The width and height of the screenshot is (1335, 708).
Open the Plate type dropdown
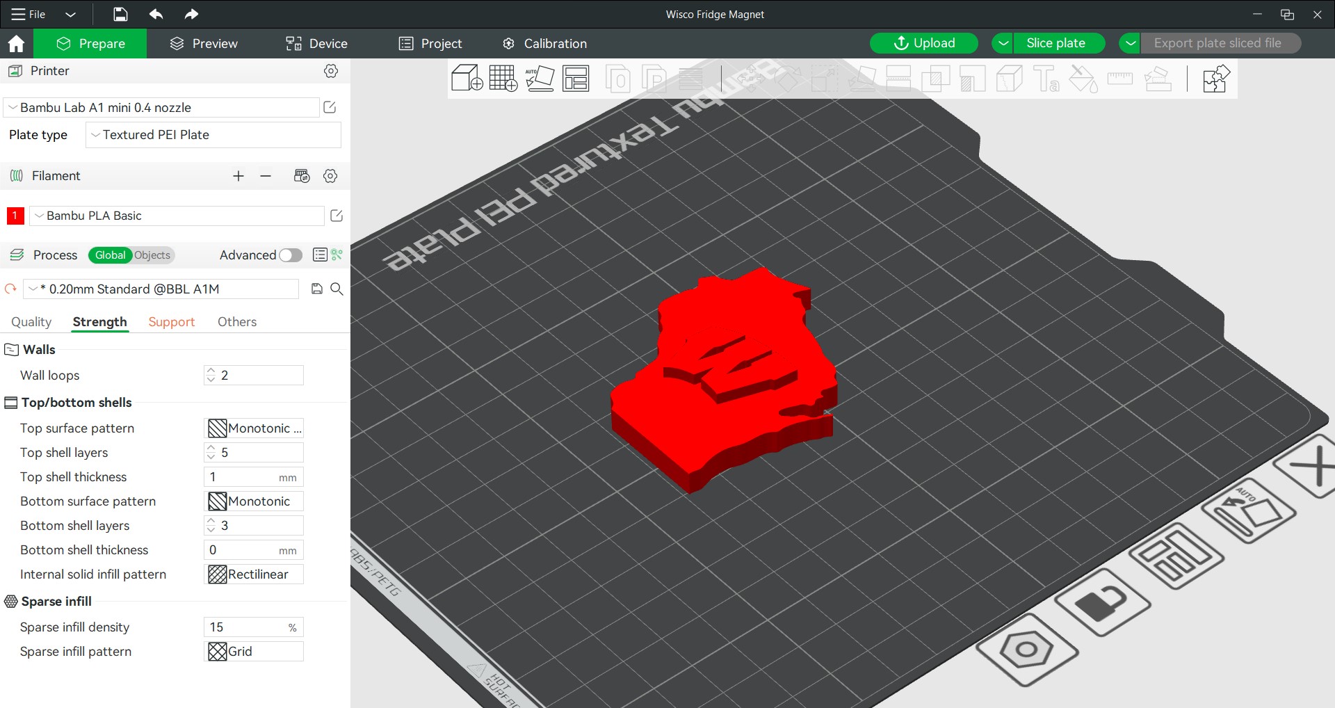[x=213, y=135]
